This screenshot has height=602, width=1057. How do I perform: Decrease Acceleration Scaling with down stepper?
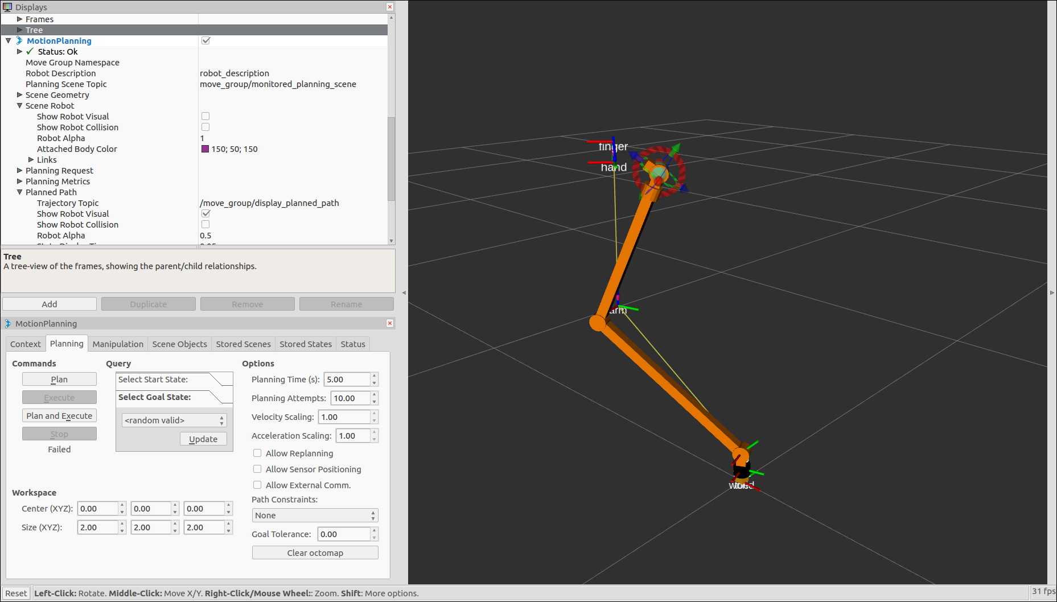(374, 439)
